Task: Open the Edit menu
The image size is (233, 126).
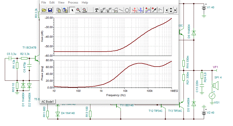Action: tap(52, 3)
